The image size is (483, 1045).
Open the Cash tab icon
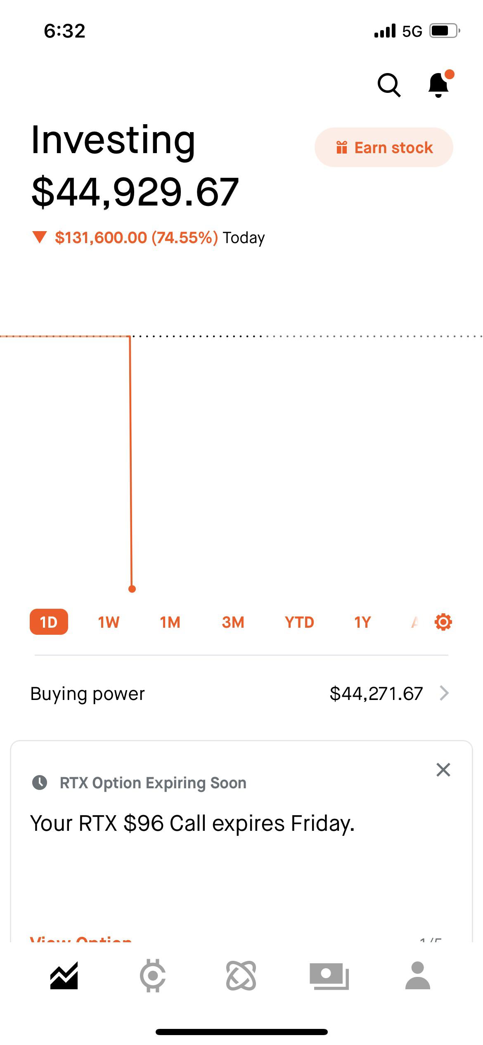pos(329,976)
